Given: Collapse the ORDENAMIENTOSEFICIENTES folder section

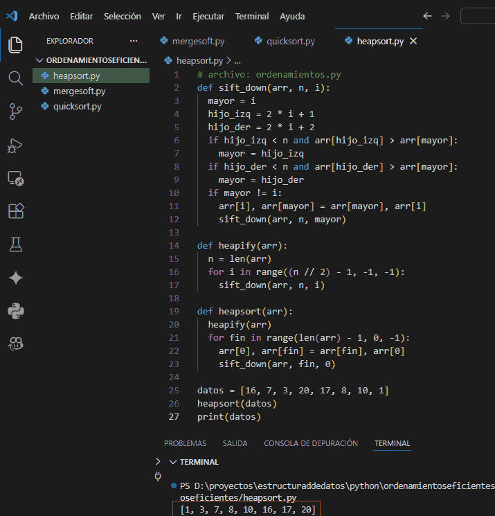Looking at the screenshot, I should pyautogui.click(x=39, y=60).
